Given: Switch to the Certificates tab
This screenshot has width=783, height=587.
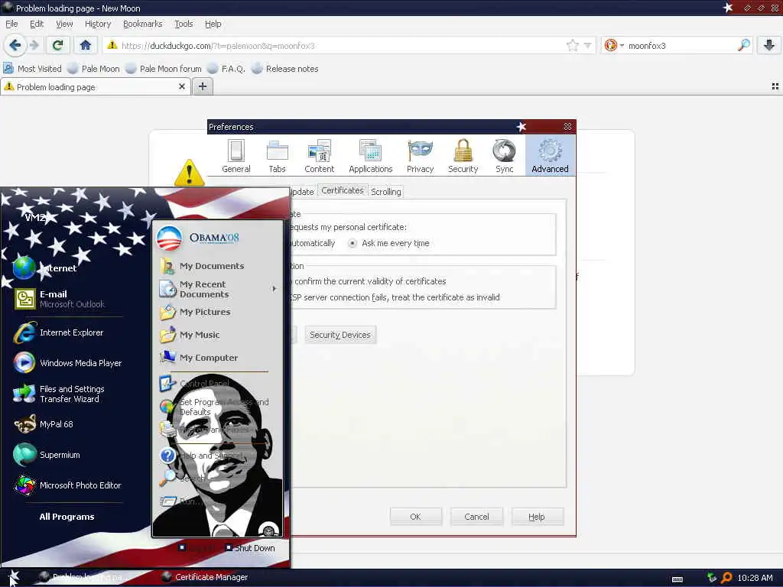Looking at the screenshot, I should point(343,190).
